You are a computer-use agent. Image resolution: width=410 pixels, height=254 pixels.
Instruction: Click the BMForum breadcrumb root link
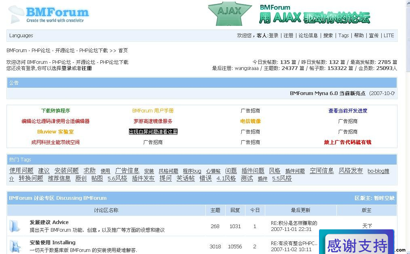pos(57,51)
